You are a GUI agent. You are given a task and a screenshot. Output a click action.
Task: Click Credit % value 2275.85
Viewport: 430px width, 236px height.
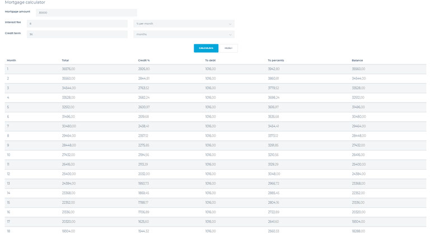[143, 145]
